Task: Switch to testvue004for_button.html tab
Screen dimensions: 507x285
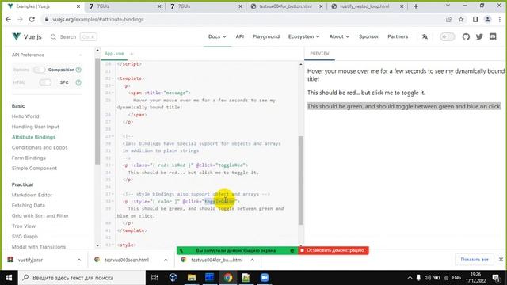Action: point(287,6)
